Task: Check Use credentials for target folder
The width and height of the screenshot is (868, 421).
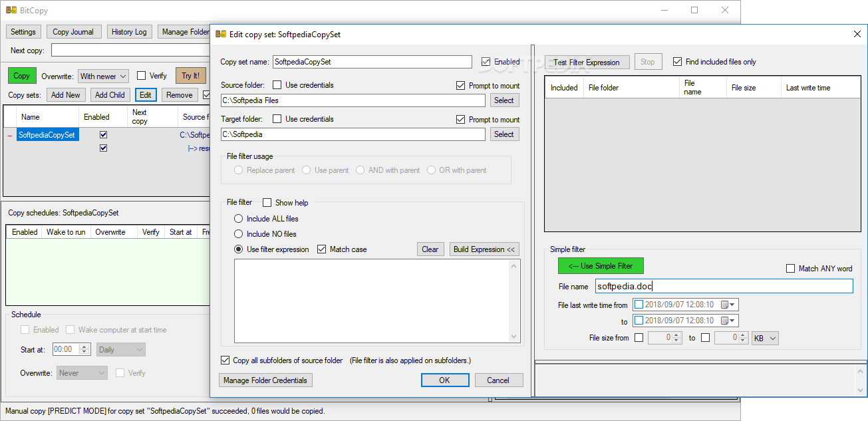Action: pos(277,119)
